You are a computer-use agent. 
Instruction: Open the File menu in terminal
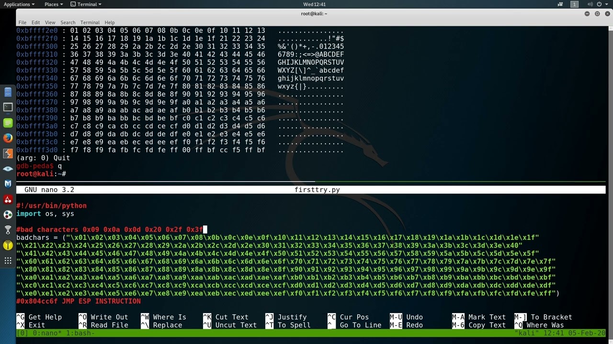pyautogui.click(x=23, y=22)
